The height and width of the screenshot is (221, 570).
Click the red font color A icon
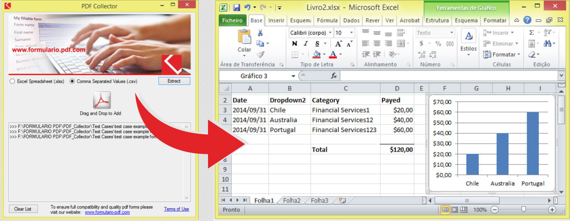tap(333, 54)
